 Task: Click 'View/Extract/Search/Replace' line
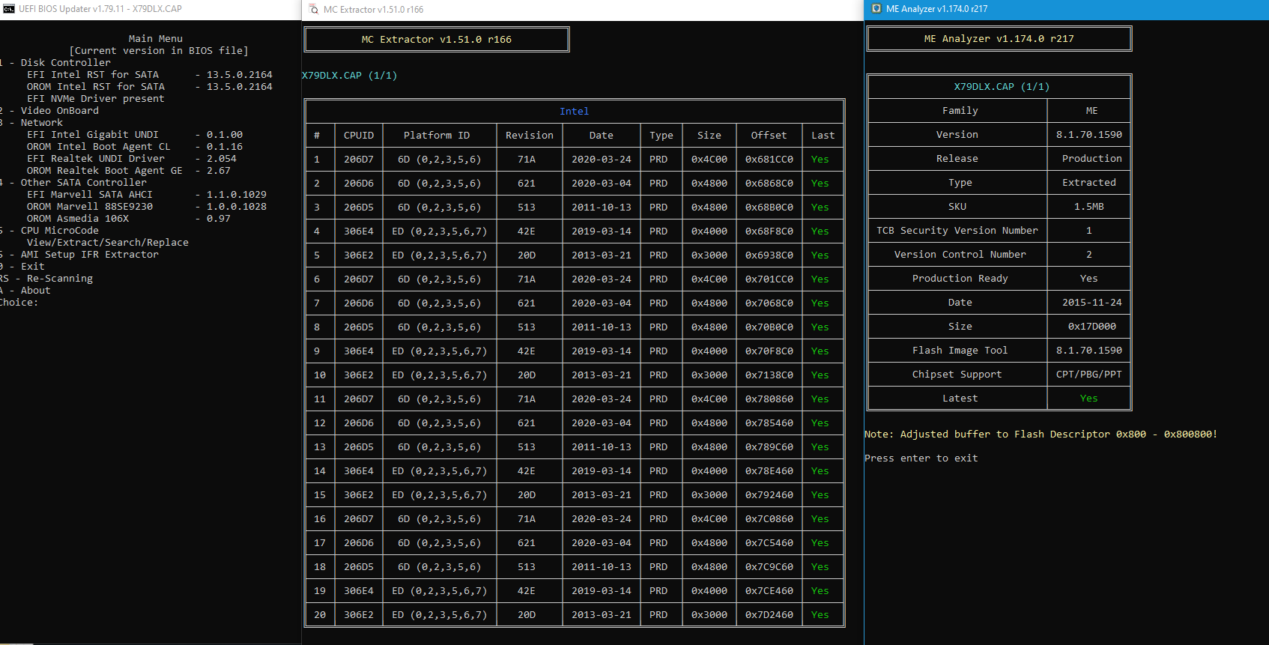tap(108, 243)
